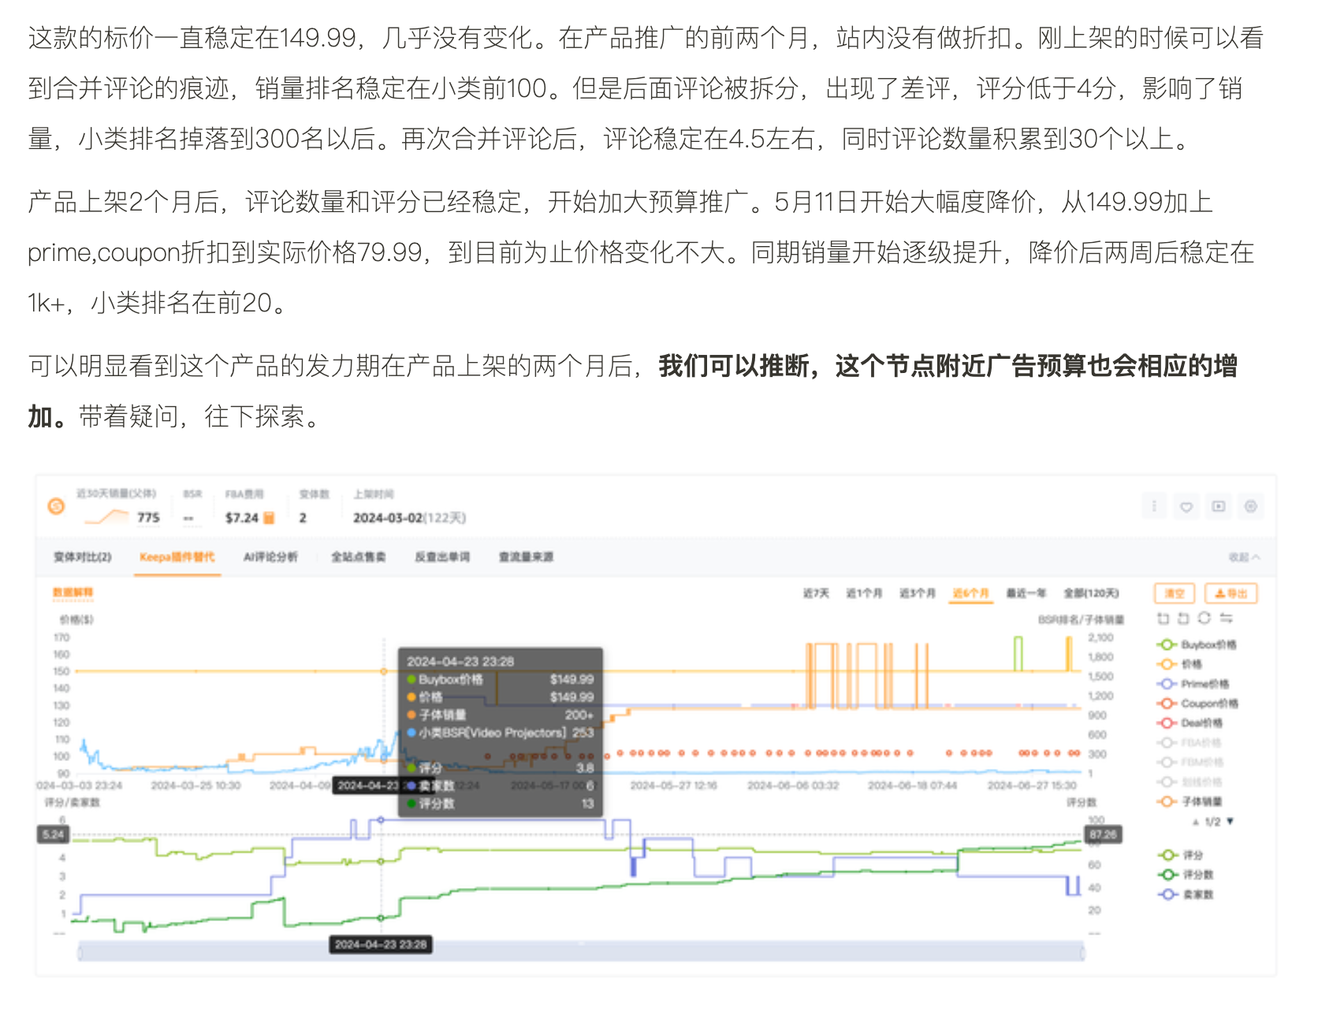Open the 全站点售卖 tab
The height and width of the screenshot is (1011, 1318).
point(358,557)
